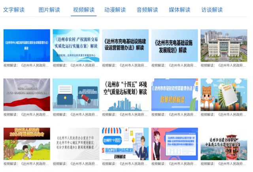Open the 中医药工作示范市 pagoda thumbnail
The image size is (253, 172).
point(224,144)
